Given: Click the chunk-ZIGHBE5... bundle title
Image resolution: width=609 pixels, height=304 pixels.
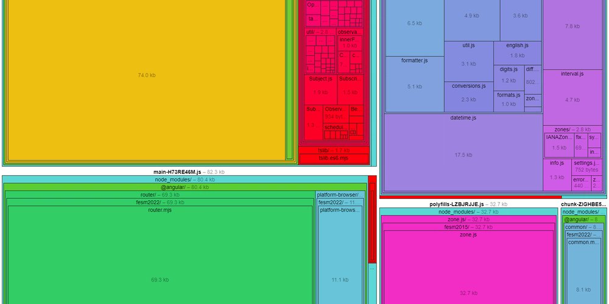Looking at the screenshot, I should pos(583,204).
